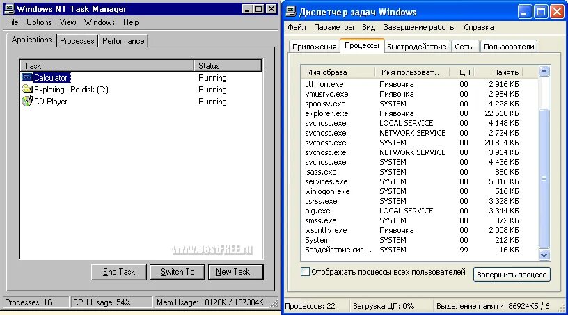Minimize the Диспетчер задач Windows window
Image resolution: width=568 pixels, height=315 pixels.
525,12
